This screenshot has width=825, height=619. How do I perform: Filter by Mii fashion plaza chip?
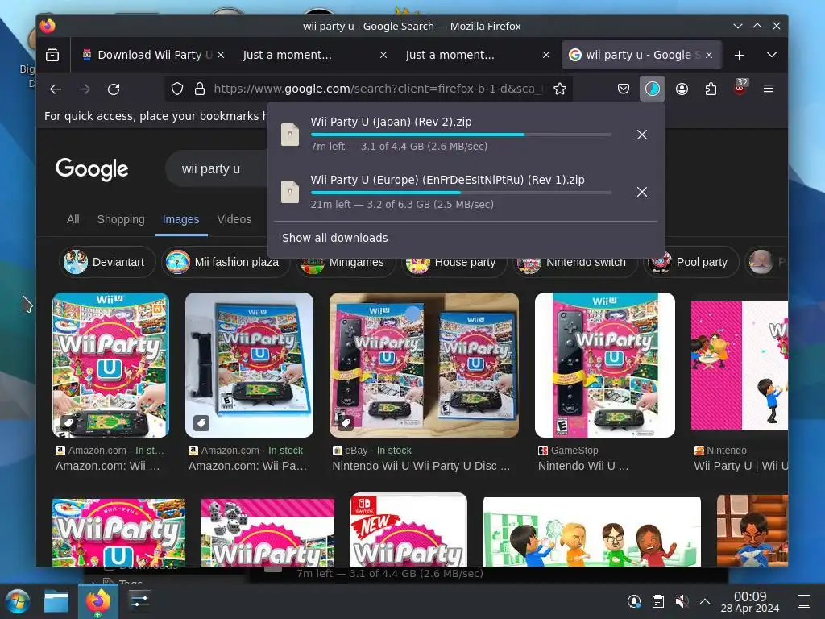point(226,262)
